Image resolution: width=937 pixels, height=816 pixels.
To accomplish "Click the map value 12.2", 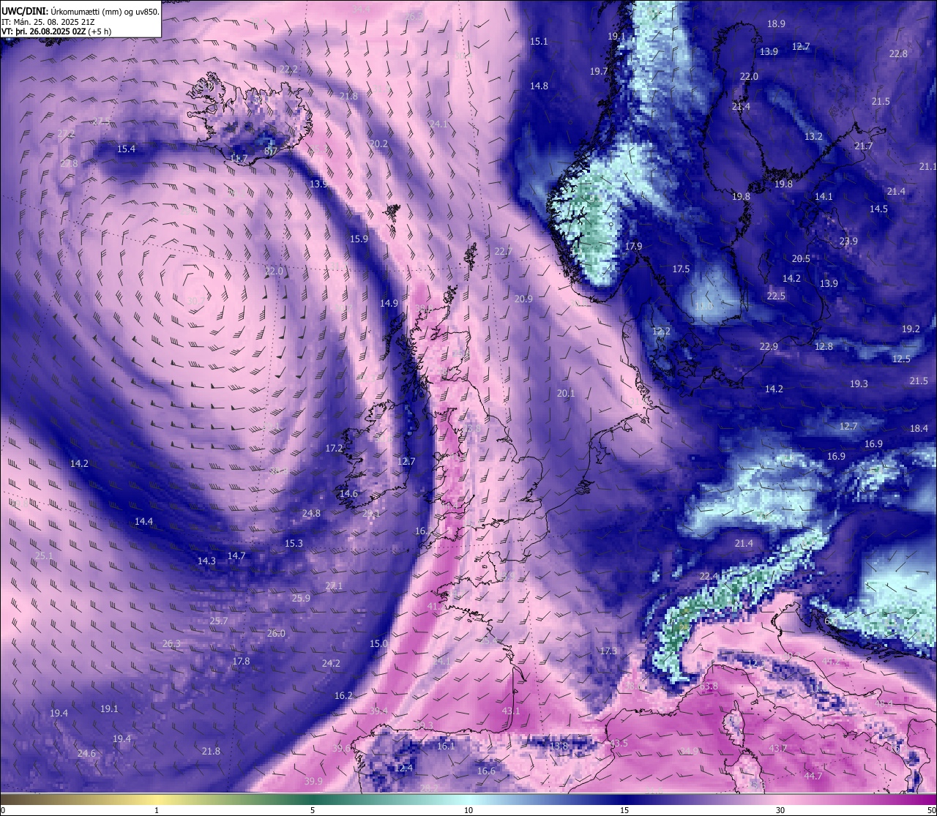I will 661,332.
